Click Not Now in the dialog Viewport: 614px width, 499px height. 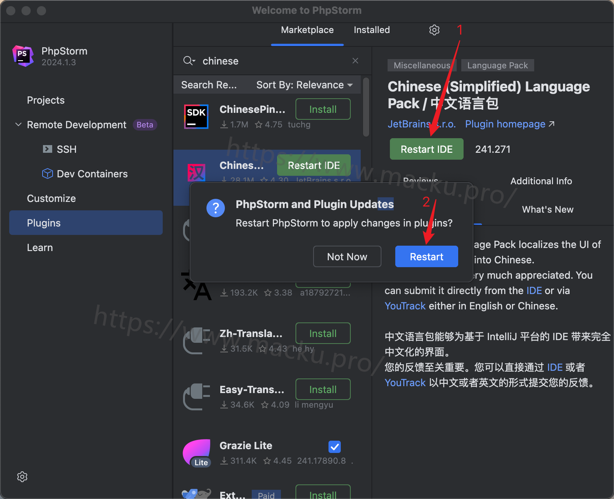coord(347,256)
